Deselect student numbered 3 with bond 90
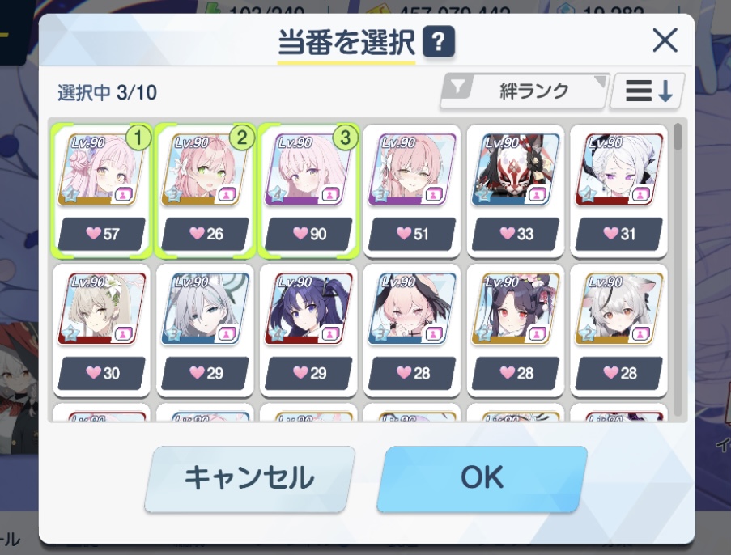 pos(308,191)
